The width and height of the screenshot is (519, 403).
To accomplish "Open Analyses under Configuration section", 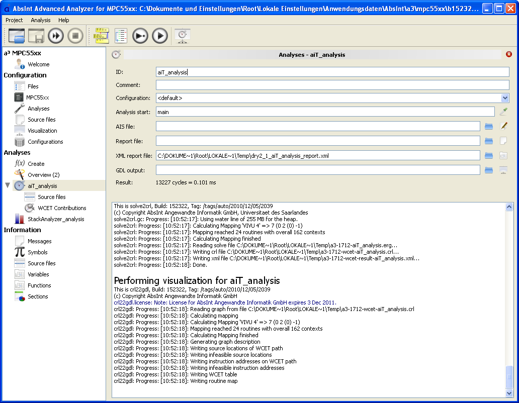I will coord(38,109).
